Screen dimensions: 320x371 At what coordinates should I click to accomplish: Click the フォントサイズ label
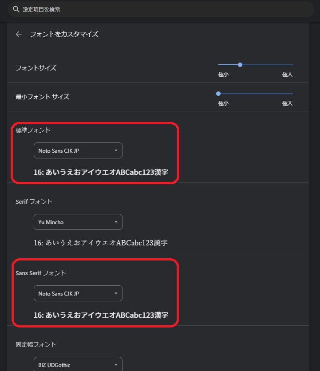coord(36,68)
